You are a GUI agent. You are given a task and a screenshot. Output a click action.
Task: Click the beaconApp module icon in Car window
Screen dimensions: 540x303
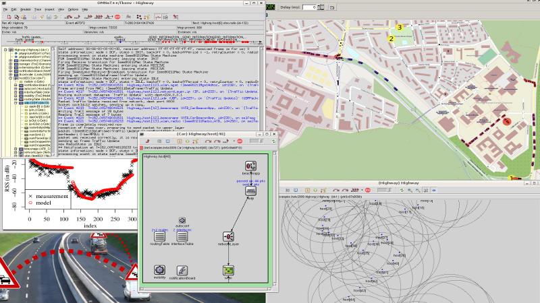(250, 166)
